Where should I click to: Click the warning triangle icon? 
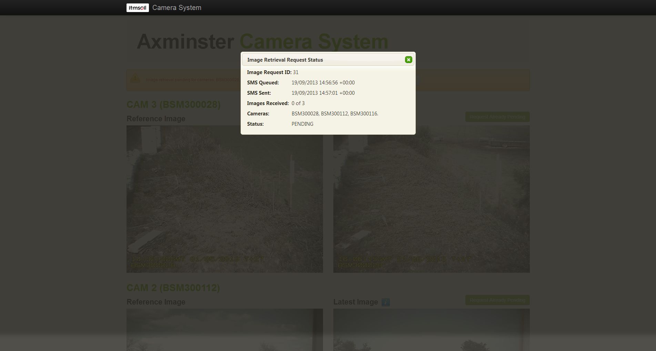click(x=135, y=78)
